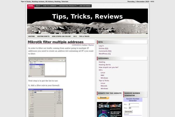
Task: Open Hosting category in sidebar
Action: tap(102, 62)
